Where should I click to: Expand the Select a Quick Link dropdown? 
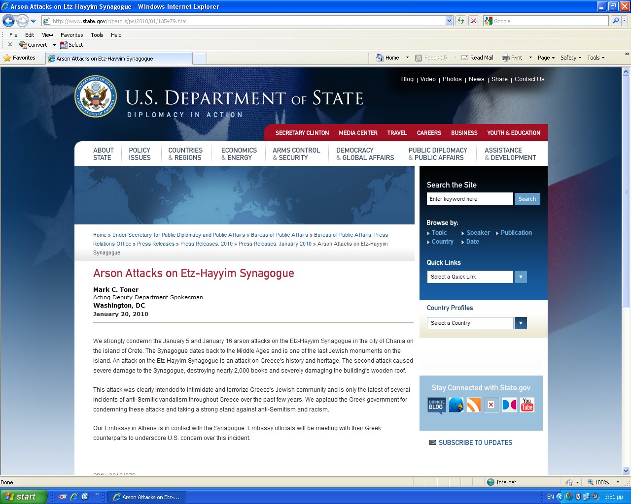tap(521, 277)
